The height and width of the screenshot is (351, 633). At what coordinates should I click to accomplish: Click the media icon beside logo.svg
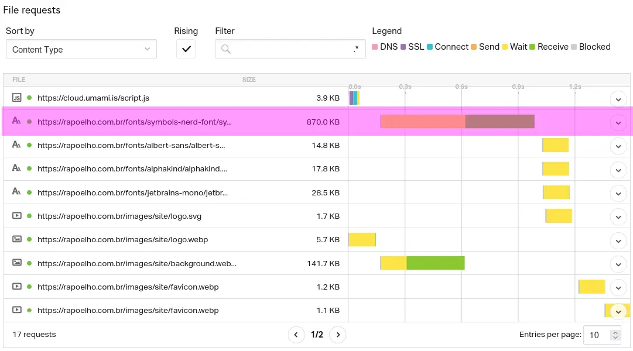[17, 216]
